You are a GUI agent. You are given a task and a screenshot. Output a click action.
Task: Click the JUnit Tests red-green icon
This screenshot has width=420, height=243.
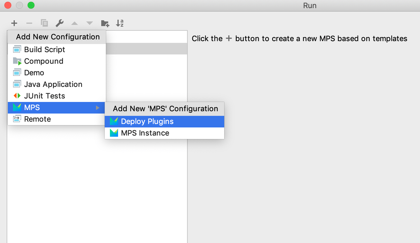17,96
